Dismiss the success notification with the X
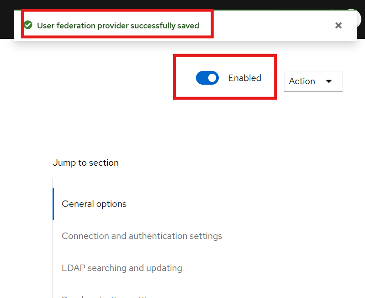 click(x=339, y=26)
